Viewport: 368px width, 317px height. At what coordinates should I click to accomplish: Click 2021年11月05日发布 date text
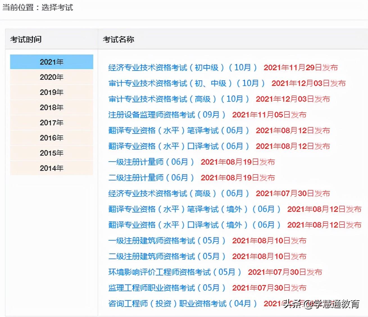pyautogui.click(x=269, y=115)
